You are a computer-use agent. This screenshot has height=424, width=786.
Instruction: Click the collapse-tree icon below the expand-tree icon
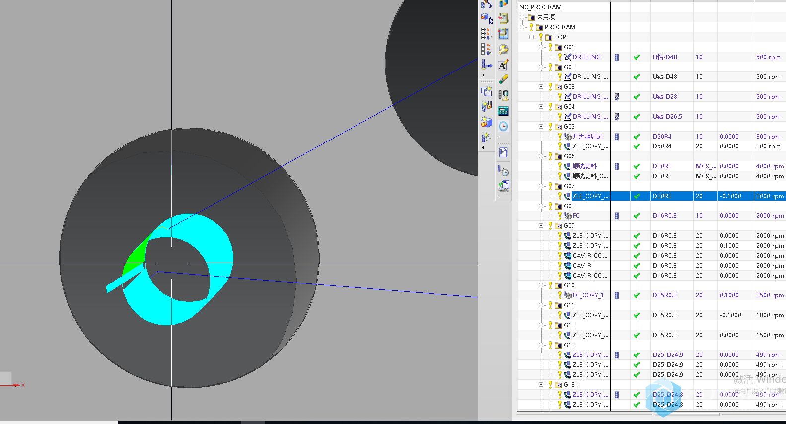click(487, 49)
